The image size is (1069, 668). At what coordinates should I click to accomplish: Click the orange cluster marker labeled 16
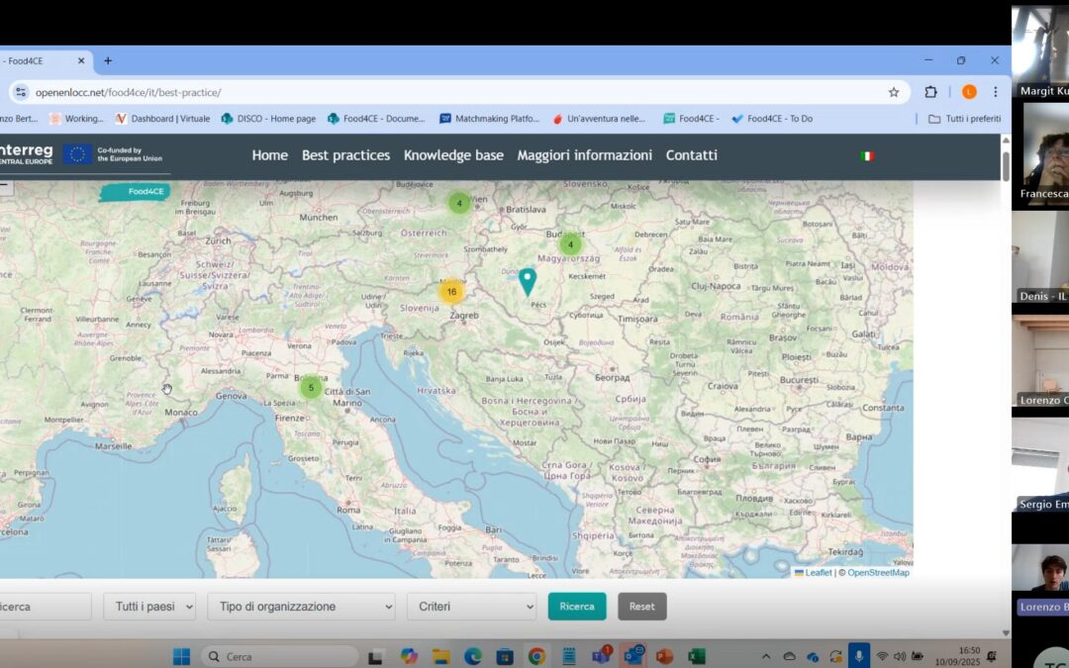(x=451, y=291)
